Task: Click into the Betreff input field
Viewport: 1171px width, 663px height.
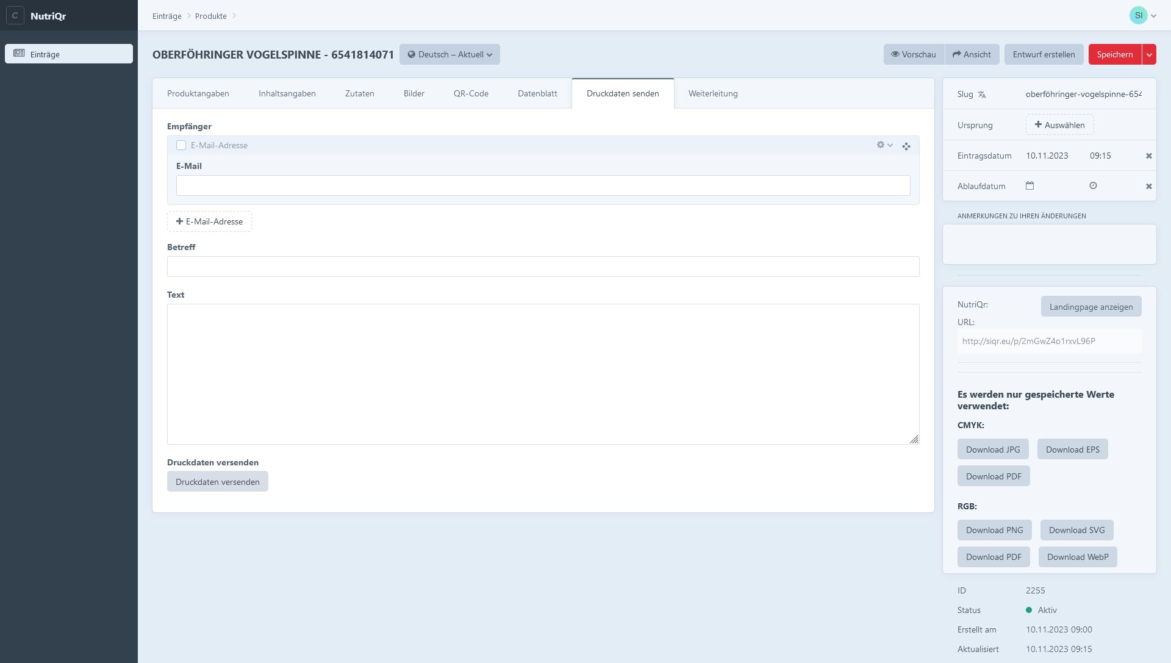Action: click(543, 267)
